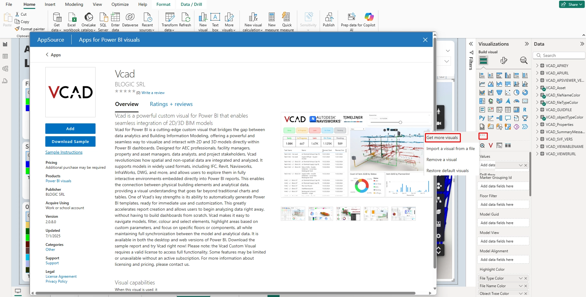Image resolution: width=586 pixels, height=297 pixels.
Task: Pick the Q&A speech bubble visual icon
Action: (508, 118)
